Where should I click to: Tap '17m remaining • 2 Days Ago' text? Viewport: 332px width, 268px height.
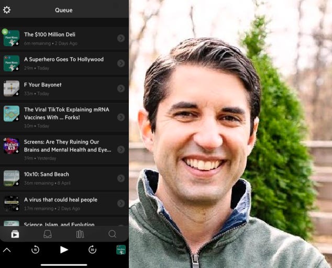pyautogui.click(x=52, y=208)
